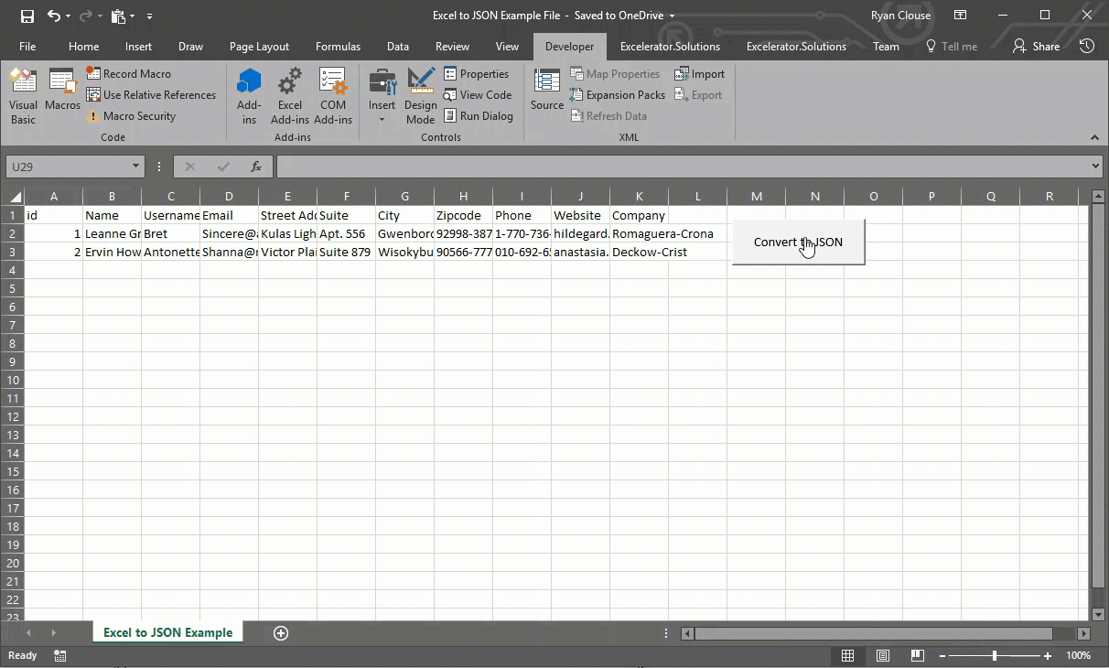This screenshot has width=1109, height=668.
Task: Select the Excel to JSON Example sheet tab
Action: (167, 632)
